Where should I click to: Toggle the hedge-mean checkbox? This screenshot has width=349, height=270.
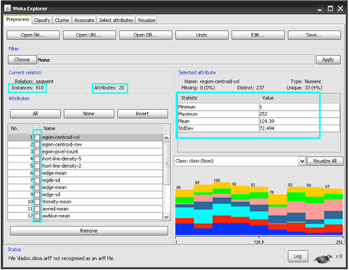click(x=37, y=187)
